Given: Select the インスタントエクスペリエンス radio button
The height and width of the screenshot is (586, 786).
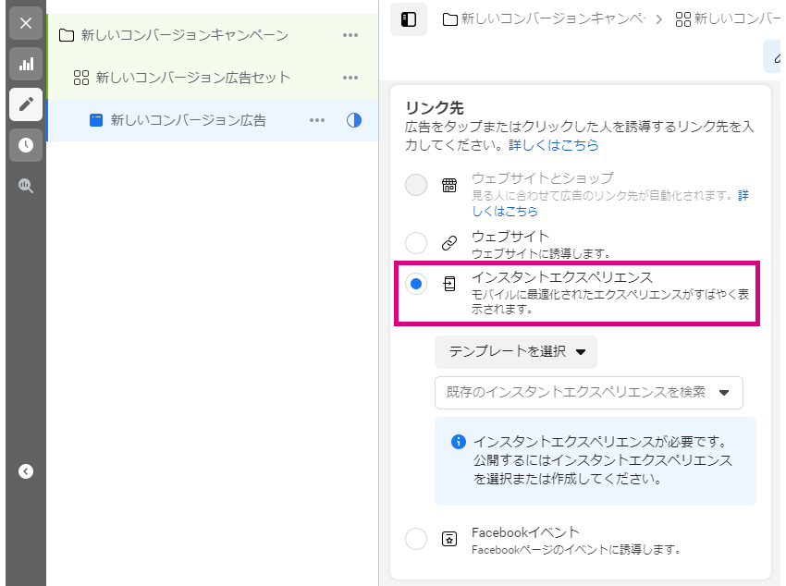Looking at the screenshot, I should point(416,284).
